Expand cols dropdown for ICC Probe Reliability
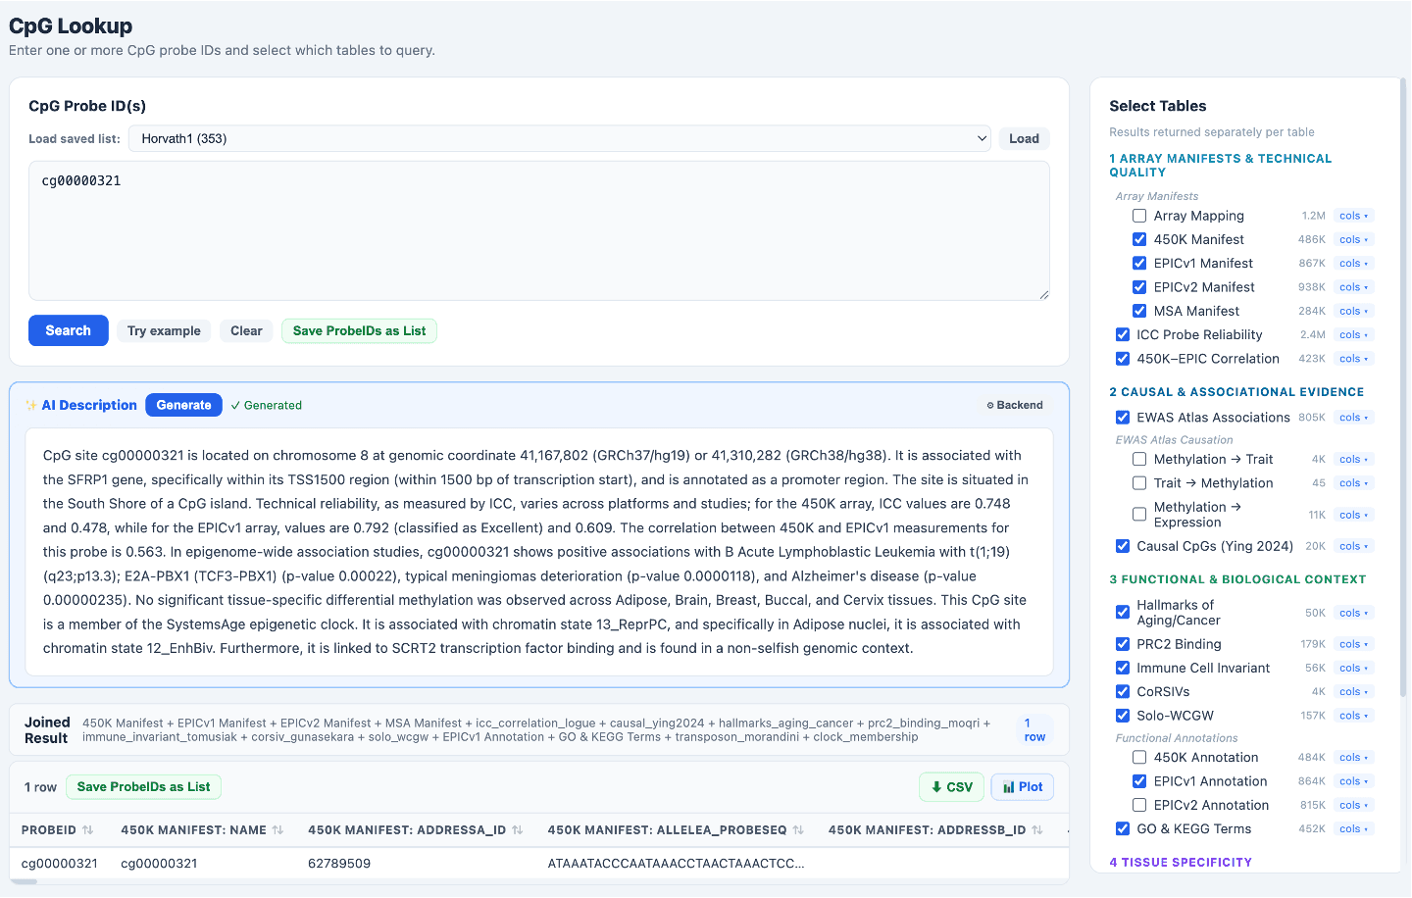 pyautogui.click(x=1354, y=335)
